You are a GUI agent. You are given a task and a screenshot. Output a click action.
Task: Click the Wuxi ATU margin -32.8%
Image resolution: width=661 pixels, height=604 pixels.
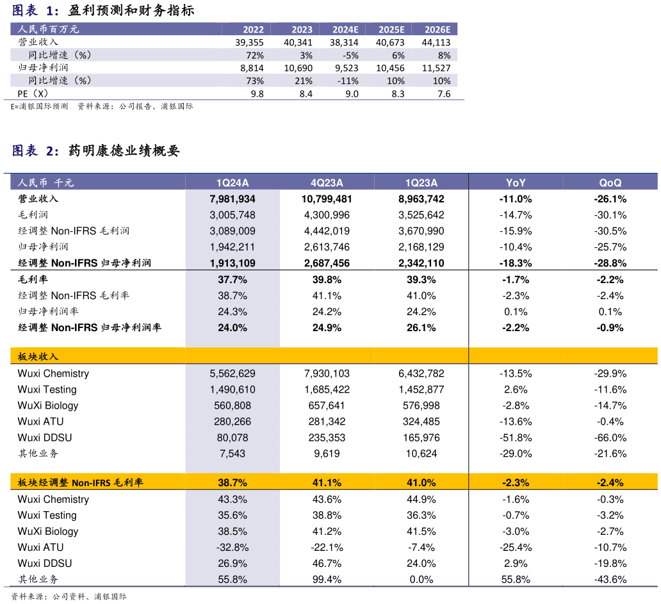pyautogui.click(x=233, y=547)
